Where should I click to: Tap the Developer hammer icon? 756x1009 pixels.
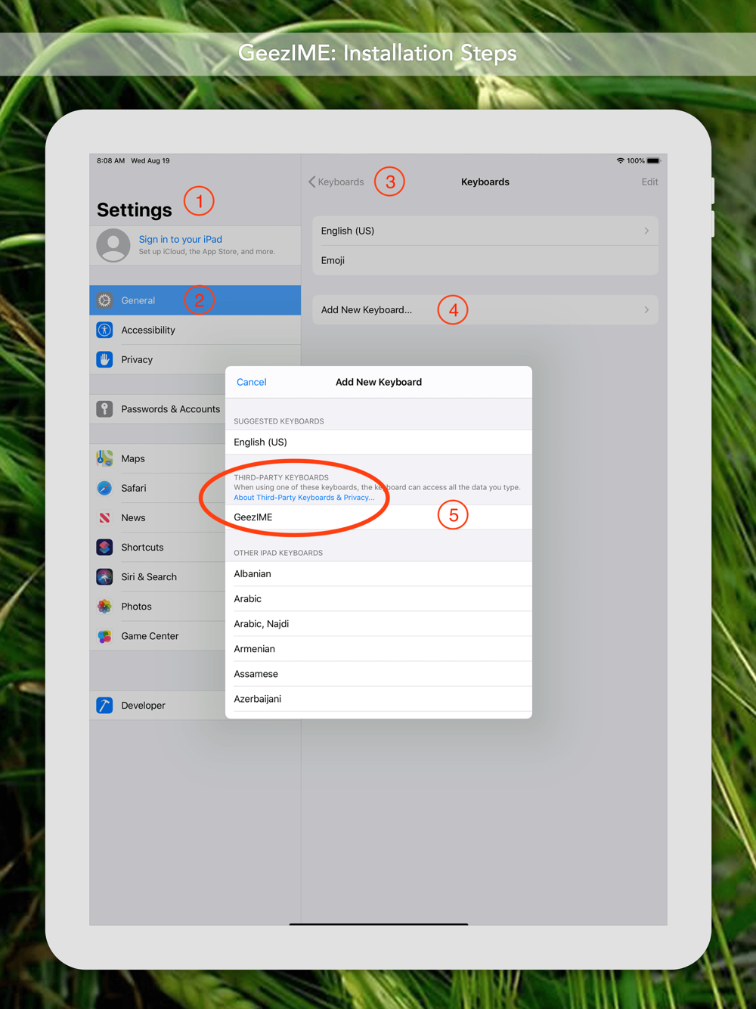(105, 705)
